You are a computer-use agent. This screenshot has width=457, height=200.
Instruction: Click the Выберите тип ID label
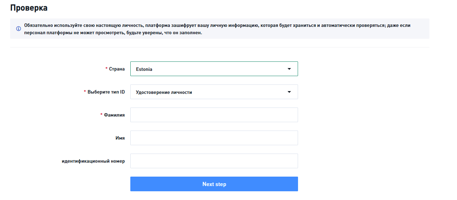click(x=106, y=92)
